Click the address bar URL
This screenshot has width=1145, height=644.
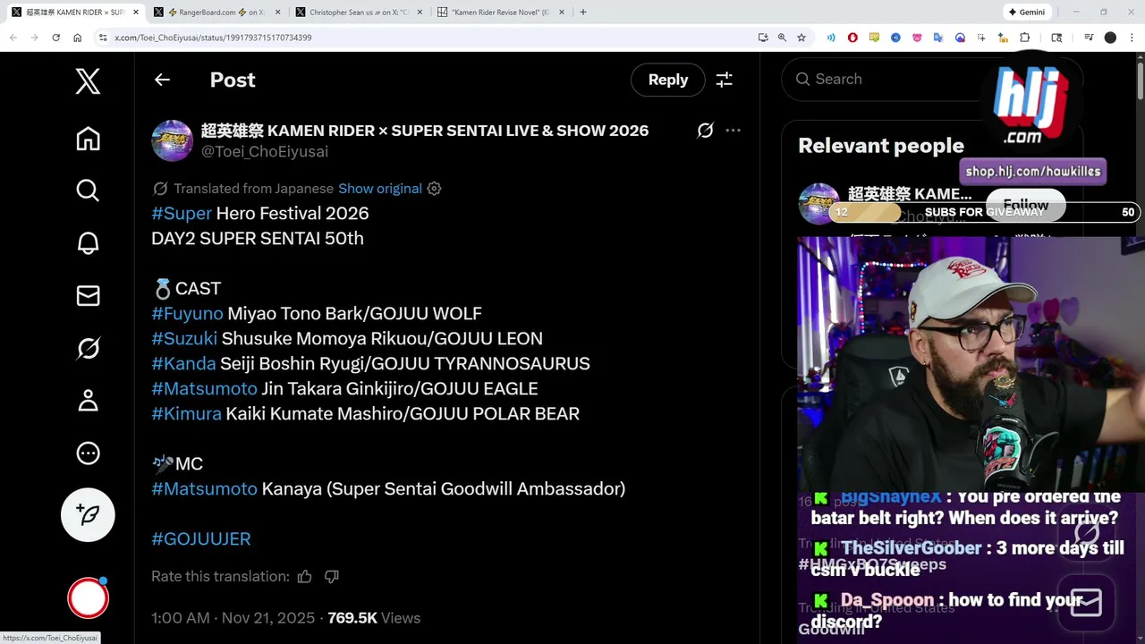(213, 38)
